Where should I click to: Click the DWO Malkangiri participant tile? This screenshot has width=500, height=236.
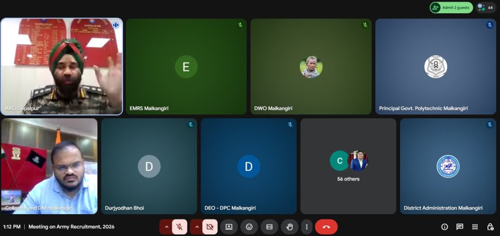311,66
